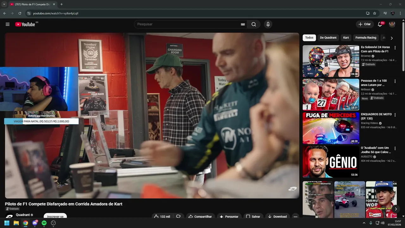Open the tab search dropdown arrow
Viewport: 405px width, 228px height.
(4, 4)
